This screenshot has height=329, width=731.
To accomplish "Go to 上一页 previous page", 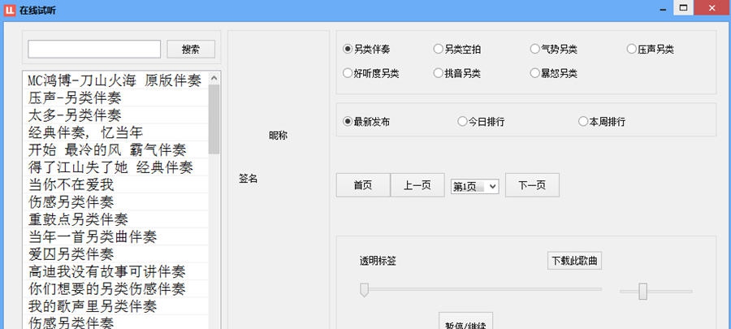I will [x=417, y=185].
